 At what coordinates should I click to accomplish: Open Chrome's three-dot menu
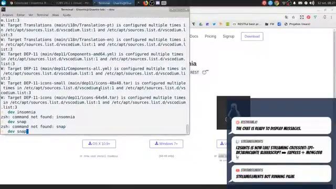click(331, 17)
